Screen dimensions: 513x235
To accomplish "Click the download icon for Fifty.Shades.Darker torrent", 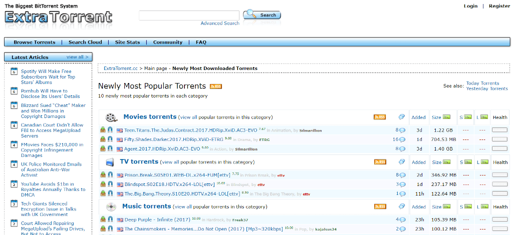I will pos(103,139).
